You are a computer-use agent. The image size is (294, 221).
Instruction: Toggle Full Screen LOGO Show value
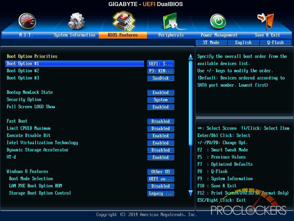coord(161,107)
